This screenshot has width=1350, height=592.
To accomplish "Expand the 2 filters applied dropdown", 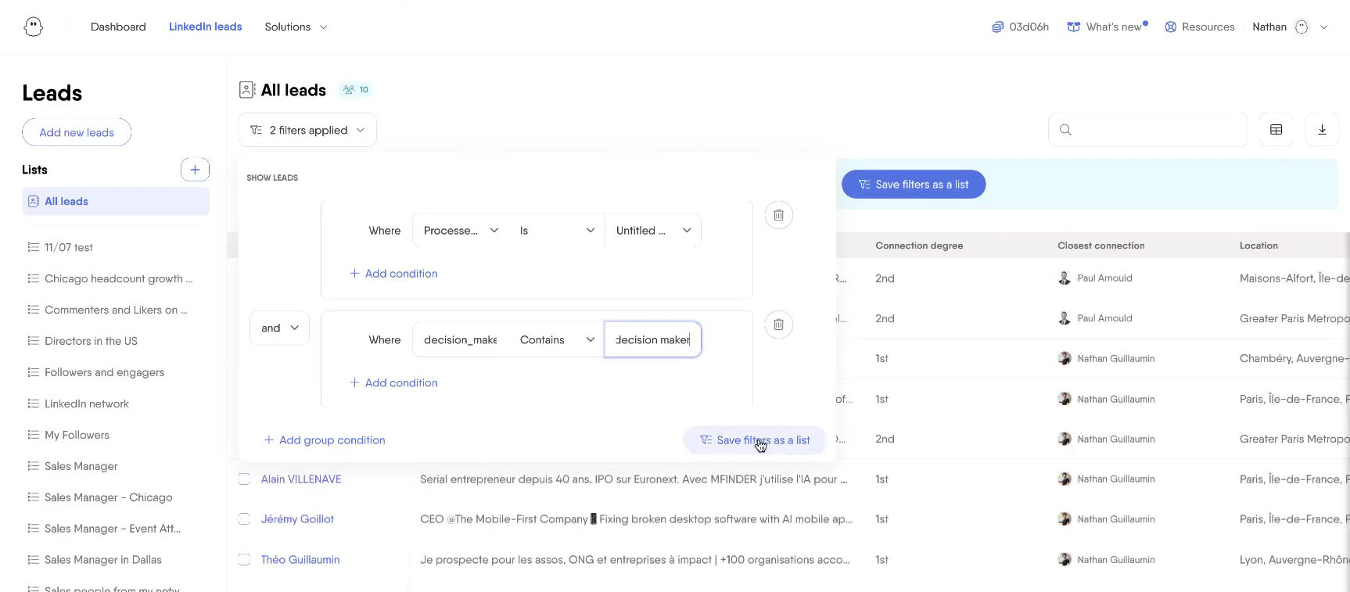I will [307, 130].
